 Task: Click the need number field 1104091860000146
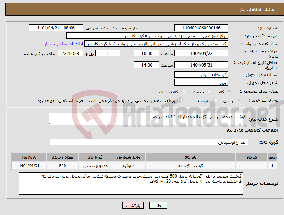pos(201,28)
